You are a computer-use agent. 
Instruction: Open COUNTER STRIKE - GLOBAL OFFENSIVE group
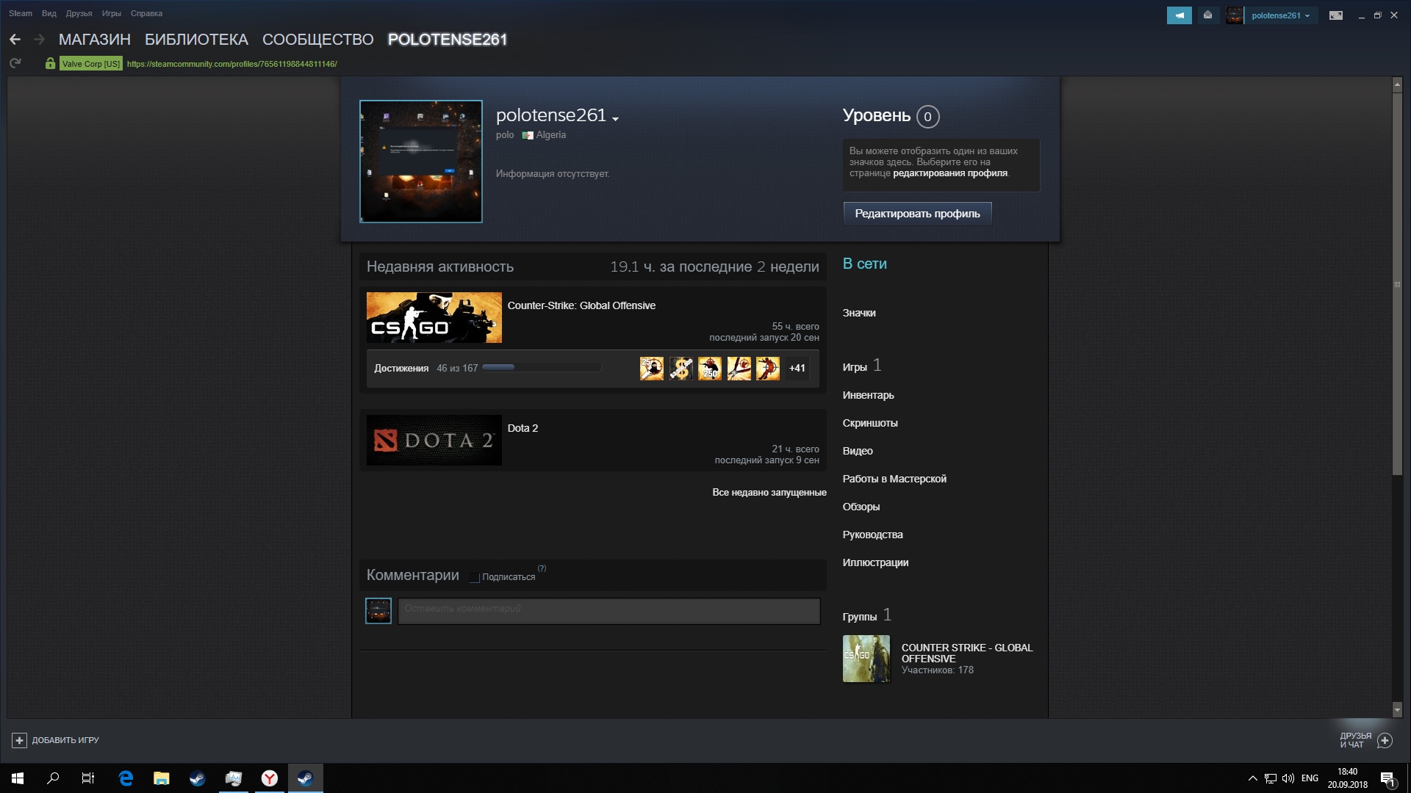click(967, 653)
